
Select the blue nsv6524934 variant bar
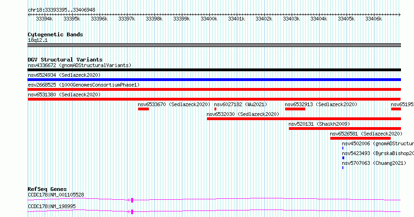214,80
